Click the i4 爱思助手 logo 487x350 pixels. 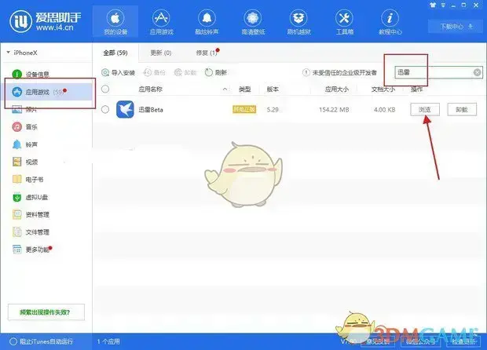tap(46, 21)
